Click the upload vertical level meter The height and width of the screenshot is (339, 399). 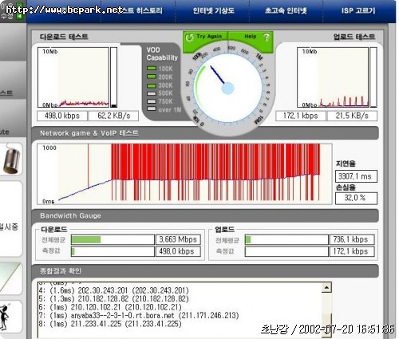pos(373,77)
